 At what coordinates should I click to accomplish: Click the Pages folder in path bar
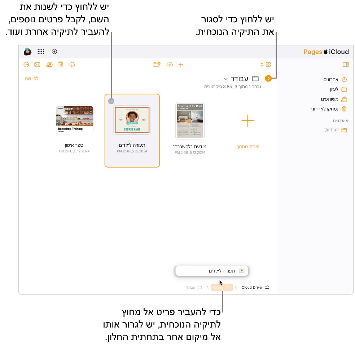click(x=222, y=287)
